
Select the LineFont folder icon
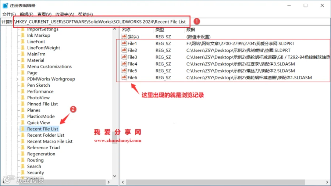point(22,42)
